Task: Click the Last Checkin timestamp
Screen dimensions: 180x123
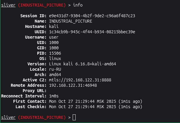Action: pos(95,107)
